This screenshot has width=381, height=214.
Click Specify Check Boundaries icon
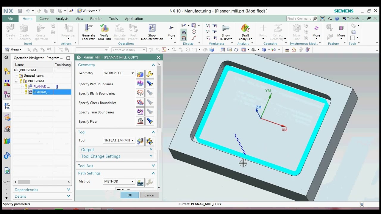[x=140, y=103]
